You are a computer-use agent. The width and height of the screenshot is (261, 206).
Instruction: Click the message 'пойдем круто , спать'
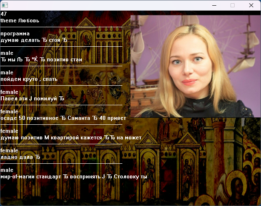click(x=29, y=79)
